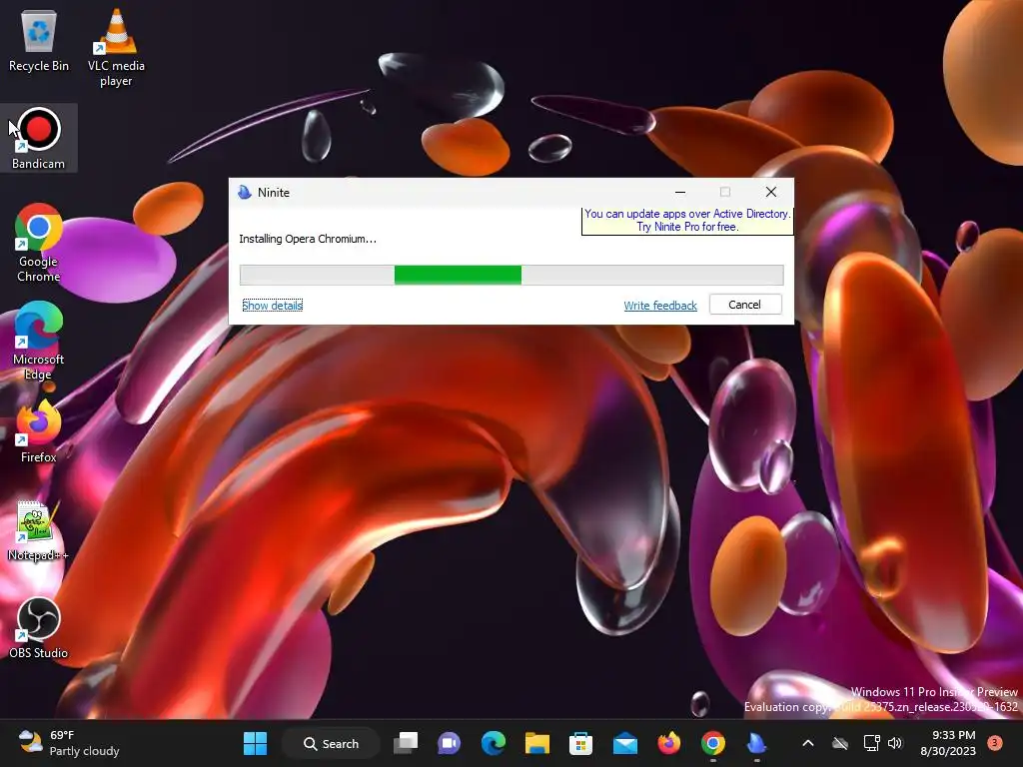The width and height of the screenshot is (1023, 767).
Task: Select the Microsoft Edge desktop shortcut
Action: [39, 341]
